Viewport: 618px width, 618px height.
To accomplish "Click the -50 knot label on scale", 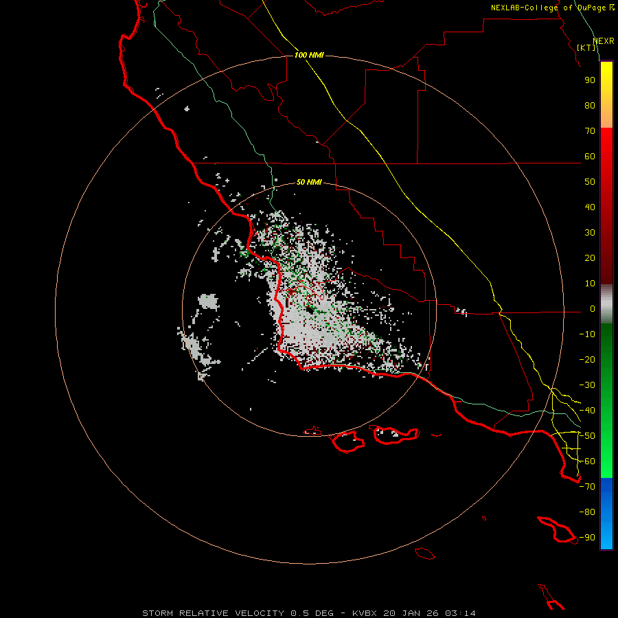I will click(587, 436).
